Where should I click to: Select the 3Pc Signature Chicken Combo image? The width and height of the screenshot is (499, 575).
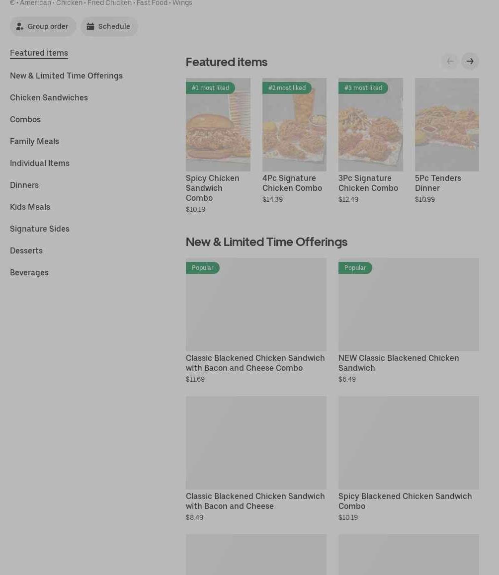pos(370,125)
